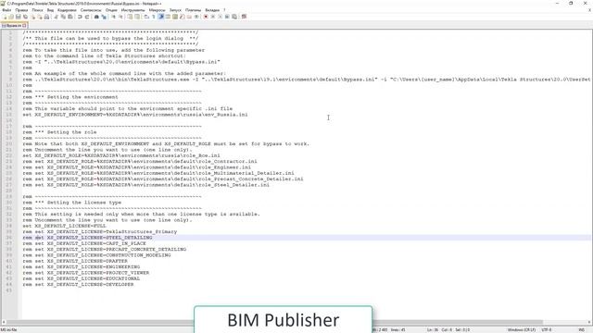Open the Макросы menu

pyautogui.click(x=157, y=10)
